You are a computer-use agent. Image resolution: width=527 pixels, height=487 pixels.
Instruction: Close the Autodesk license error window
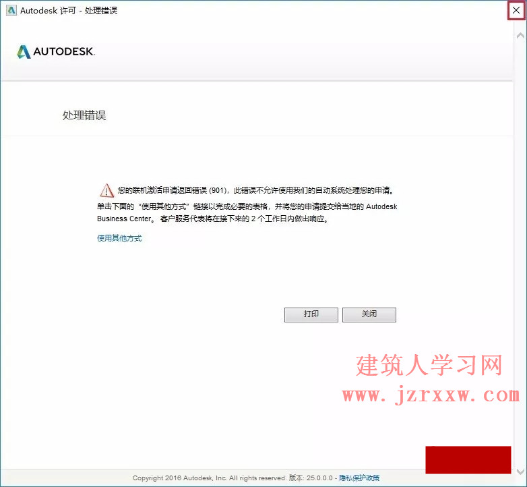516,10
